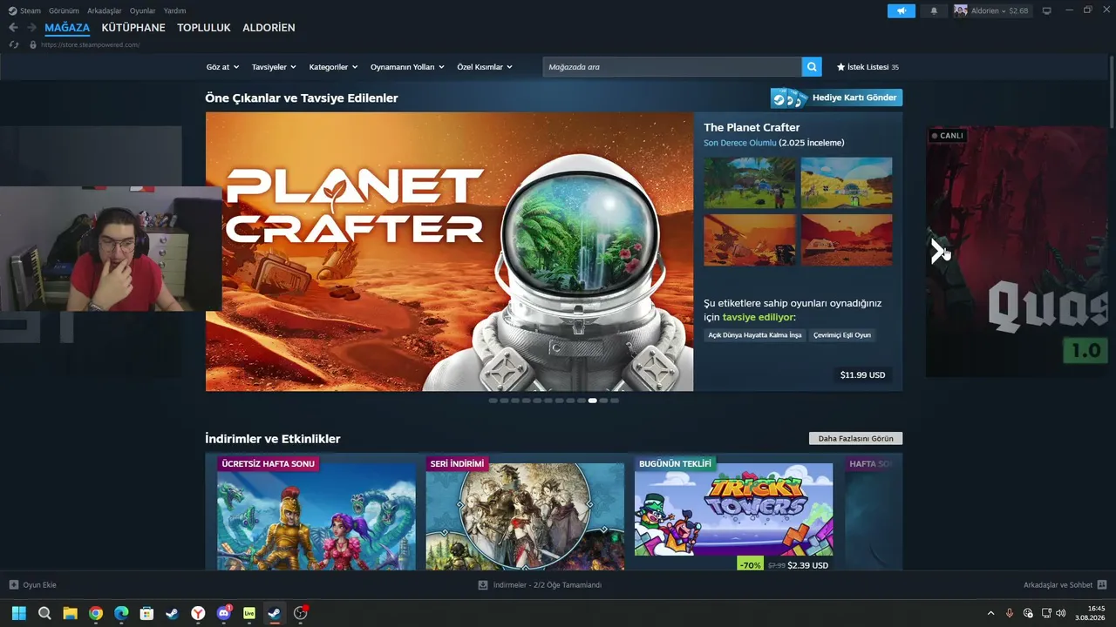Open the volume control in the system tray
This screenshot has height=627, width=1116.
[x=1061, y=613]
